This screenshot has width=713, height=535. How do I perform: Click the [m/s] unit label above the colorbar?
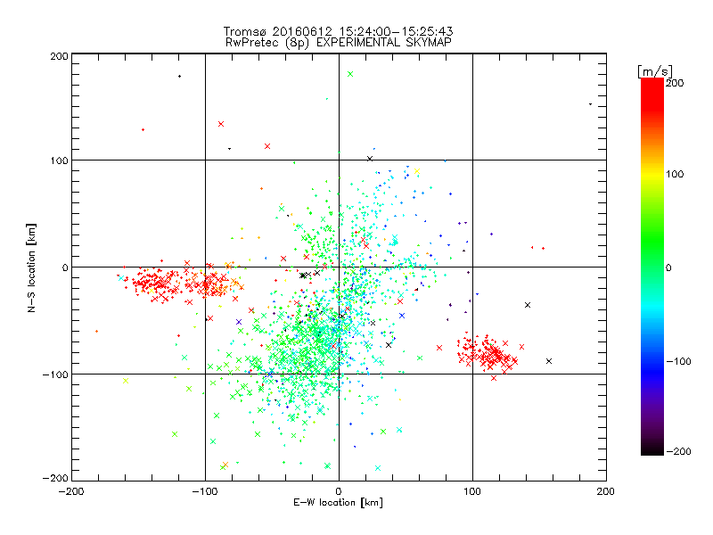coord(655,71)
